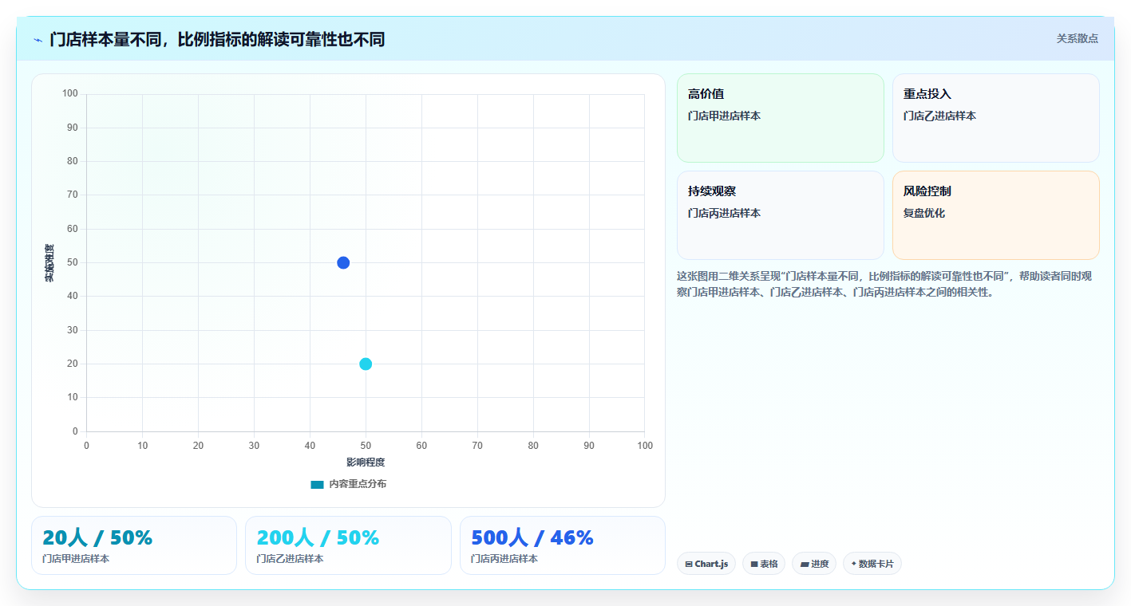The height and width of the screenshot is (606, 1131).
Task: Click the 表格 chip icon
Action: point(753,564)
